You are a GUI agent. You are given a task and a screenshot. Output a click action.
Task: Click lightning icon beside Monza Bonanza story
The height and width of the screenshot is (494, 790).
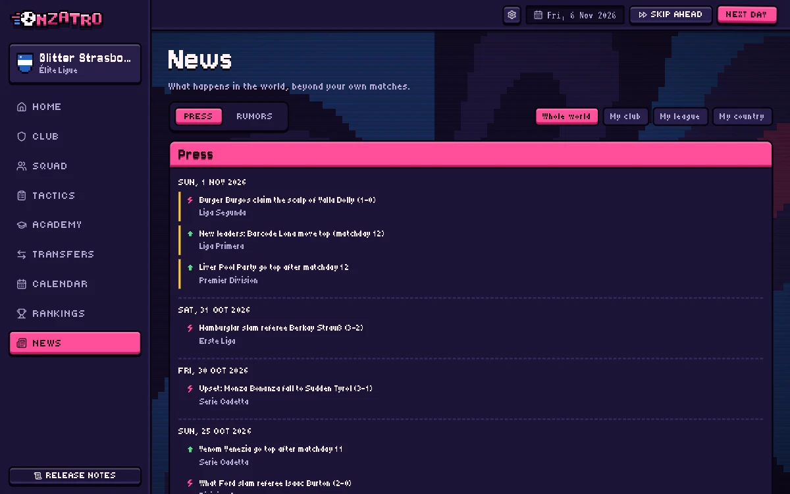click(190, 389)
